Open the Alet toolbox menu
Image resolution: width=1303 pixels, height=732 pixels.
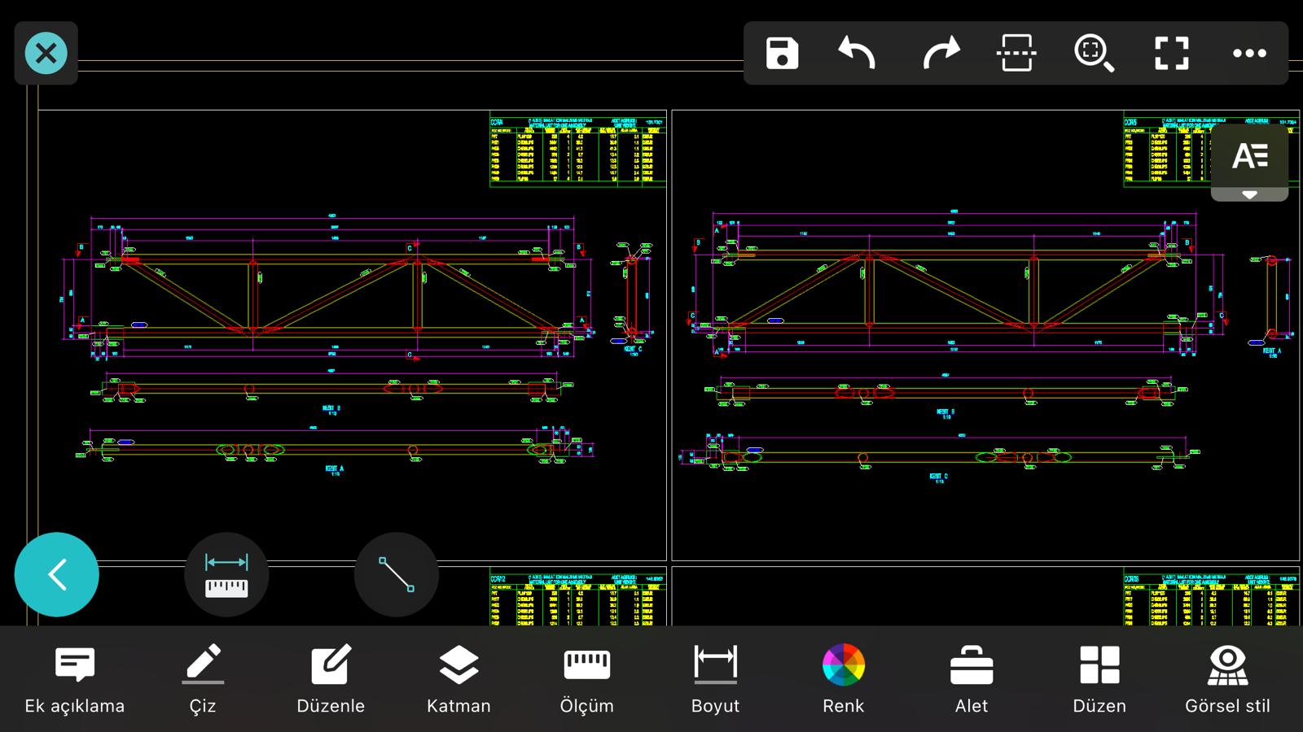pos(972,679)
